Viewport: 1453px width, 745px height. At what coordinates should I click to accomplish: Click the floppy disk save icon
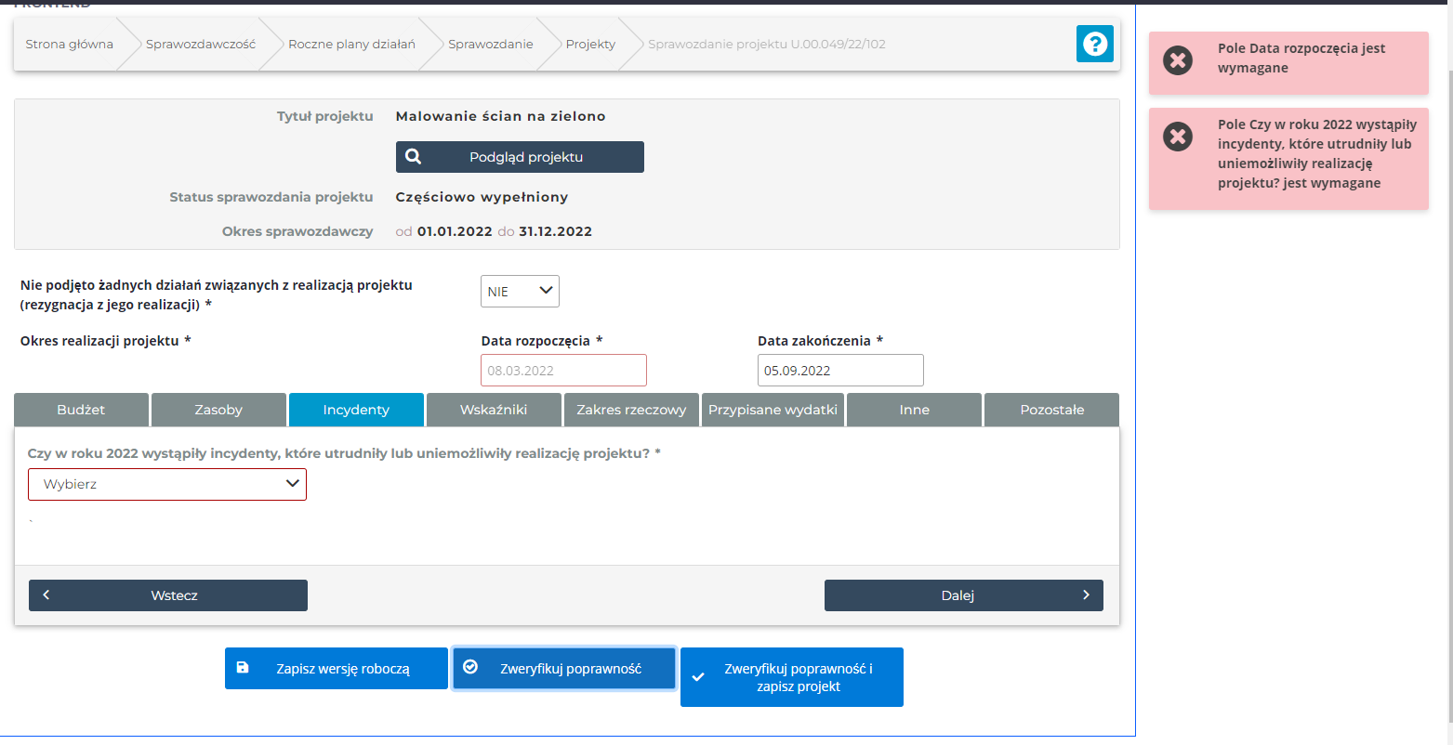[243, 668]
